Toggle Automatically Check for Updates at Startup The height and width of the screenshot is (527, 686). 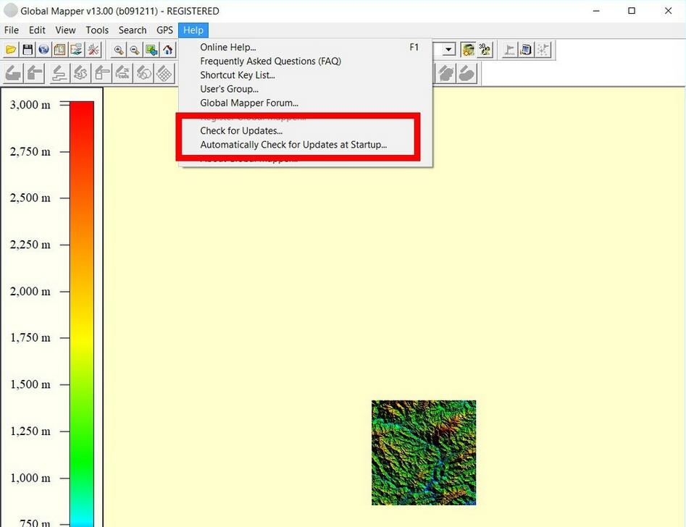pyautogui.click(x=293, y=144)
